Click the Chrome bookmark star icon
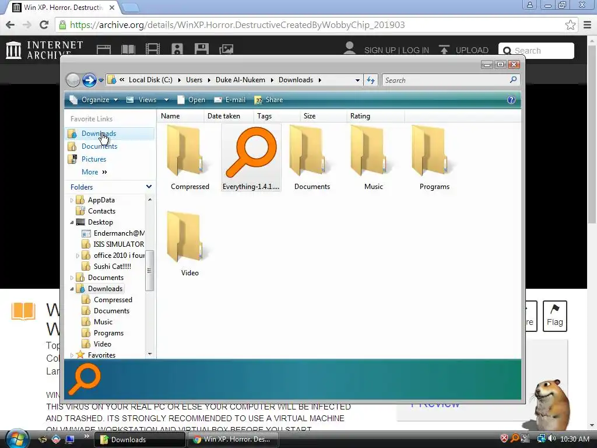Image resolution: width=597 pixels, height=448 pixels. (570, 24)
